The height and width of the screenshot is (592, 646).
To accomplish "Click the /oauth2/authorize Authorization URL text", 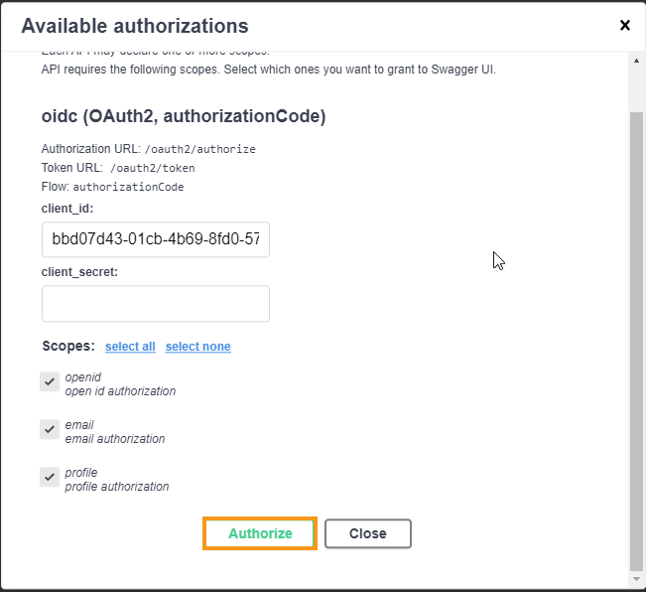I will tap(200, 149).
